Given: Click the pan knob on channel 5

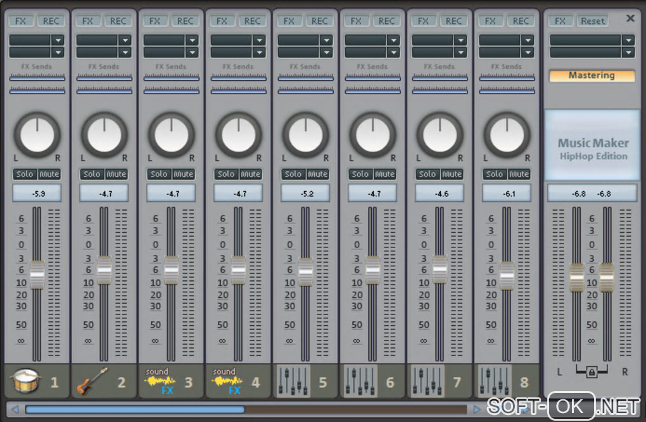Looking at the screenshot, I should click(306, 135).
